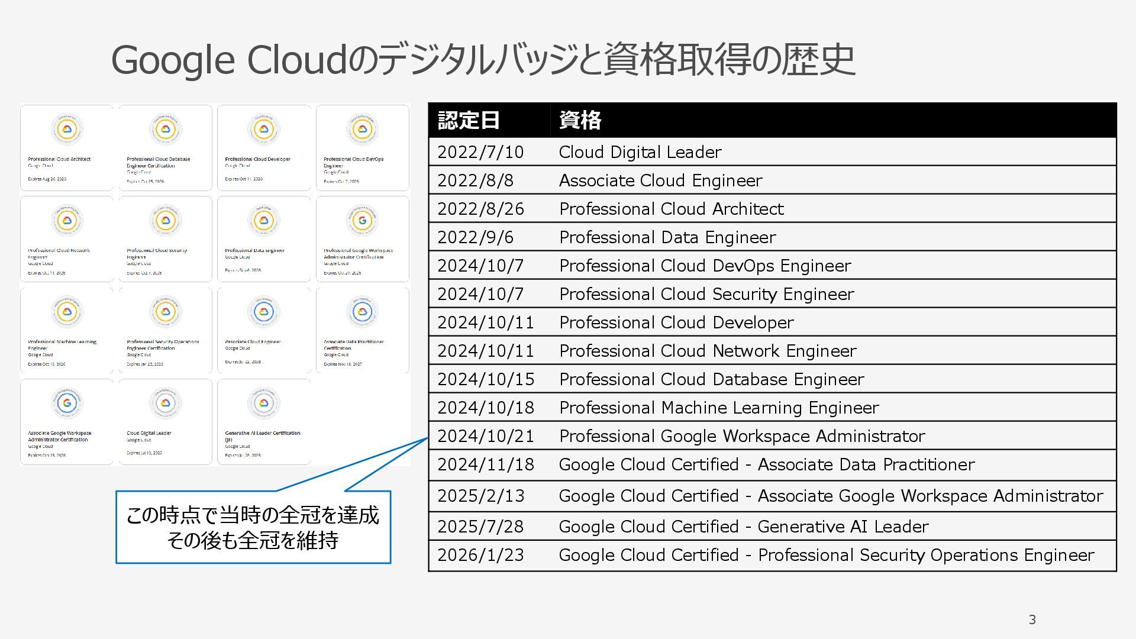Click the Associate Google Workspace Administrator badge
Screen dimensions: 1136x639
67,421
